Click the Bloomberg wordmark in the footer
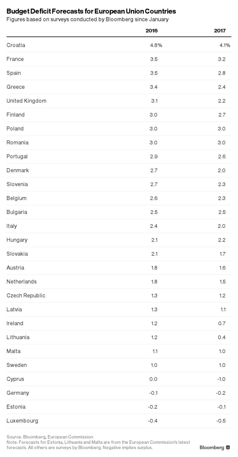 [x=212, y=447]
